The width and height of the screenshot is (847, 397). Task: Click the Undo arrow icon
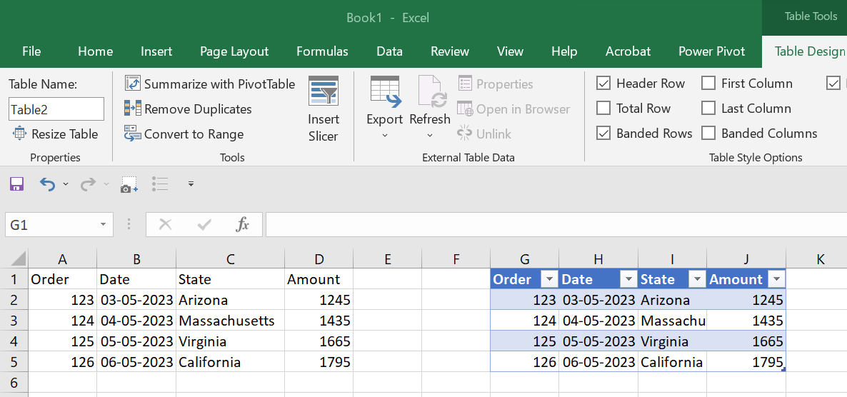(47, 184)
